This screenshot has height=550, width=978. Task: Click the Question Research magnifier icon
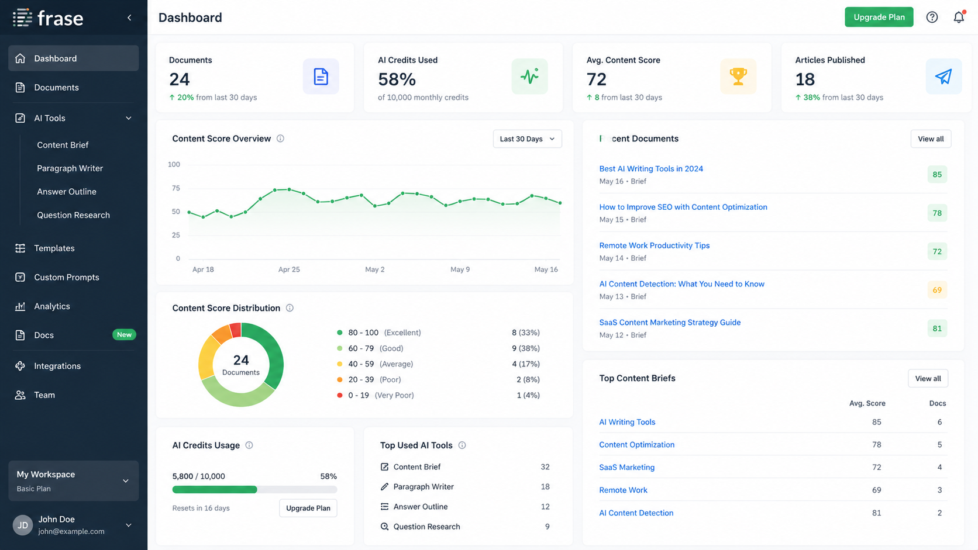click(384, 527)
